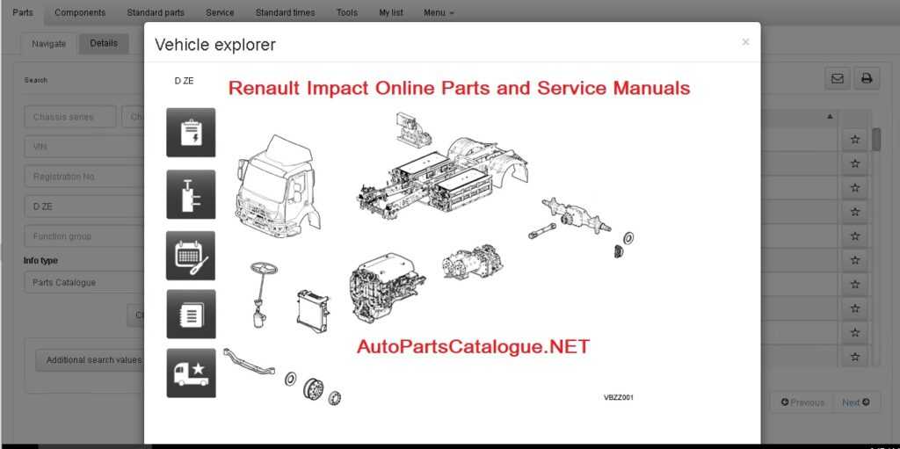The height and width of the screenshot is (449, 900).
Task: Select the brake caliper part near rear axle
Action: [619, 251]
